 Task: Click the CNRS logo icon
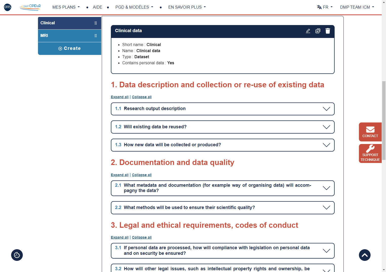click(x=8, y=7)
